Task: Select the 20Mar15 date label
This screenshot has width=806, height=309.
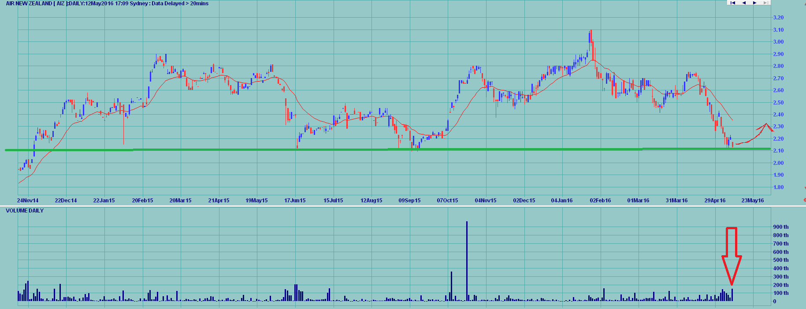Action: [181, 201]
